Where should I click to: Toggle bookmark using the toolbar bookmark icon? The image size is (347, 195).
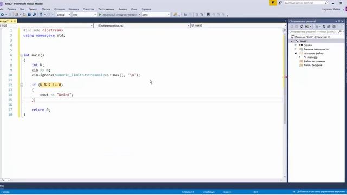pos(208,15)
